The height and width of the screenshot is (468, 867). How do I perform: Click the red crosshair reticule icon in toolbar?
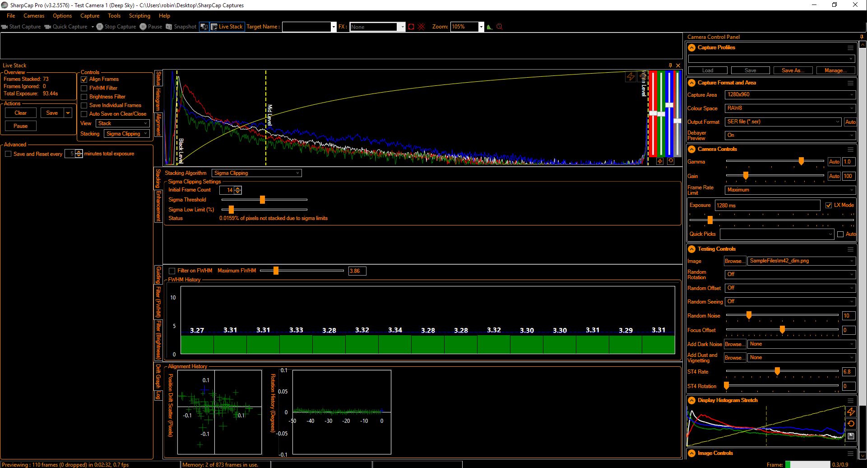422,27
